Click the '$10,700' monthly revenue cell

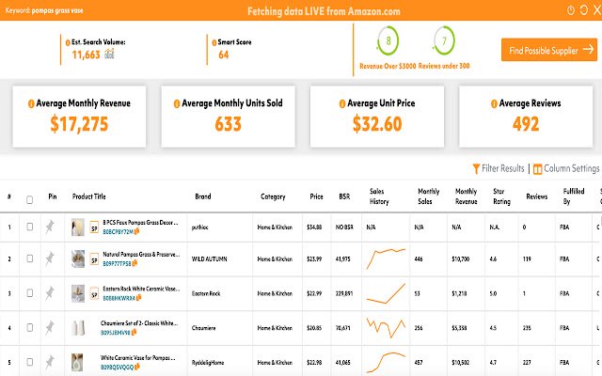460,259
